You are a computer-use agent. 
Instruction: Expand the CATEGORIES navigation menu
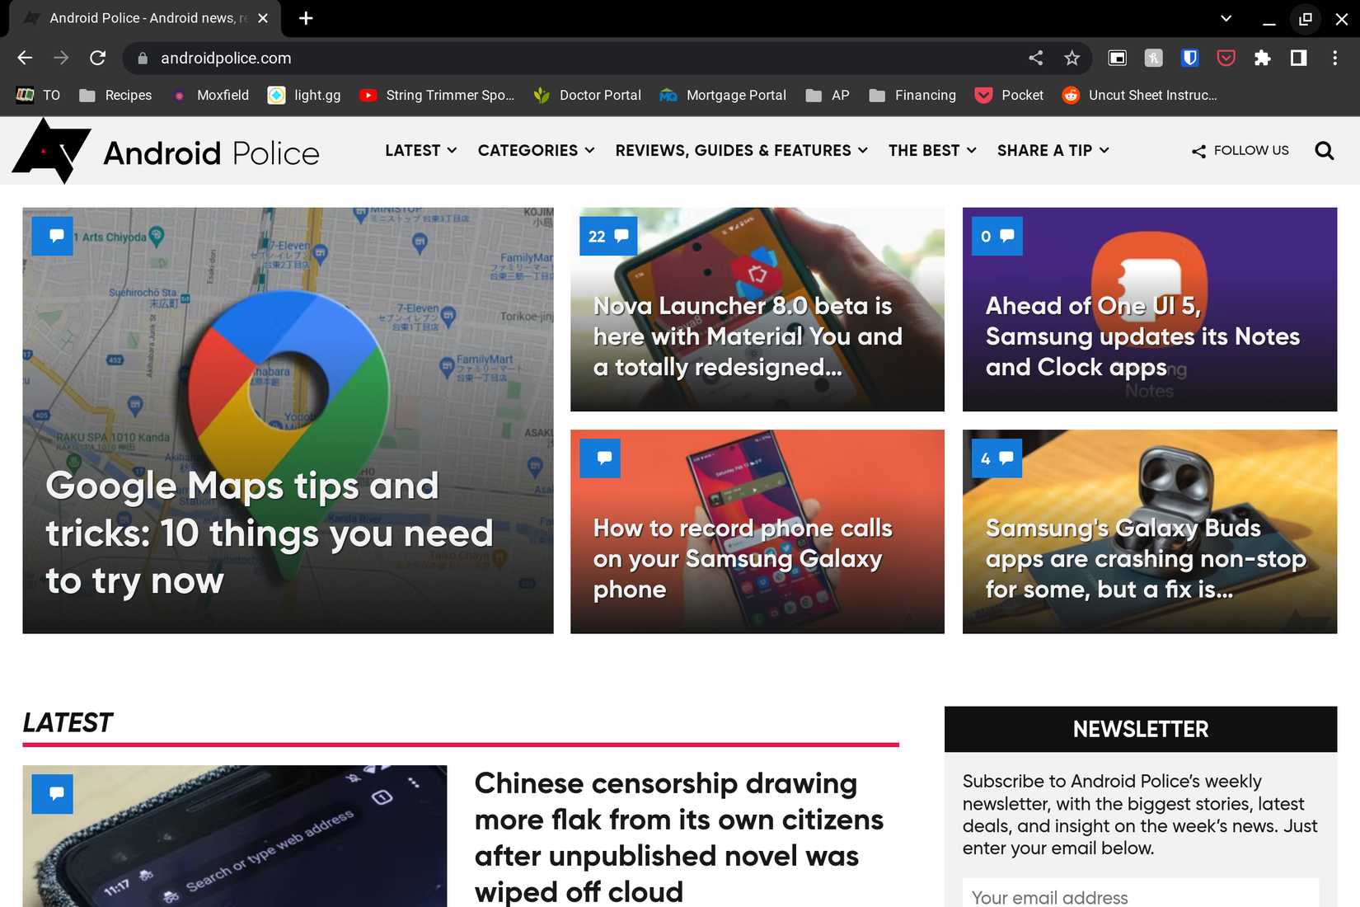[x=535, y=151]
